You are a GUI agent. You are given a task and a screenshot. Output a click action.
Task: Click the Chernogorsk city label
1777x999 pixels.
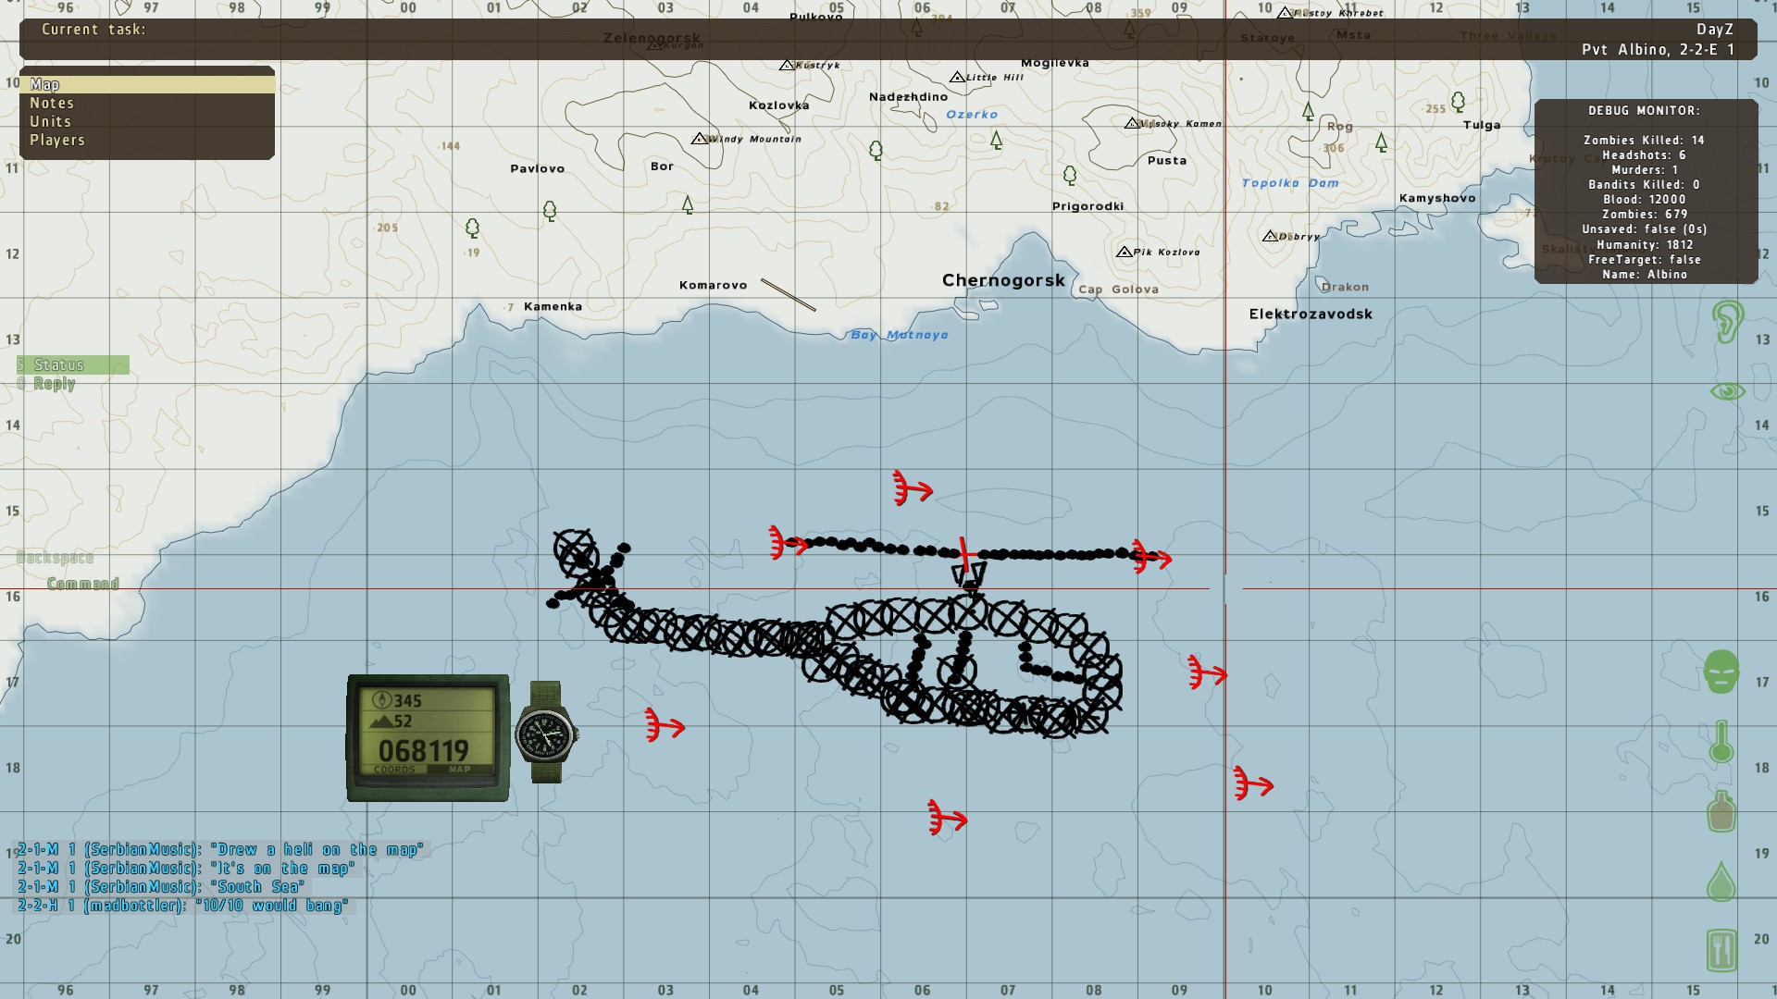tap(1003, 280)
